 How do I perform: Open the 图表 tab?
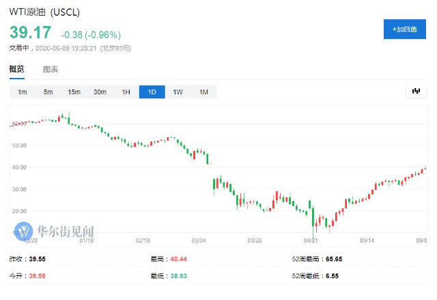click(x=51, y=69)
